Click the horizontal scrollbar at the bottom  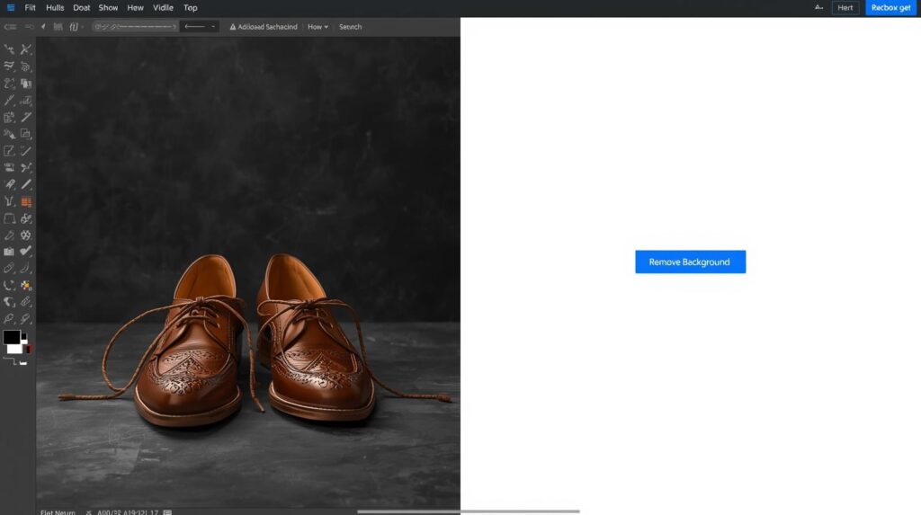(468, 511)
